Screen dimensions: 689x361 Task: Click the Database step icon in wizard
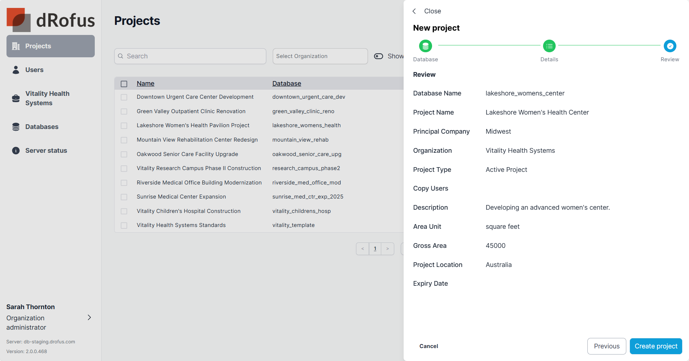point(425,46)
